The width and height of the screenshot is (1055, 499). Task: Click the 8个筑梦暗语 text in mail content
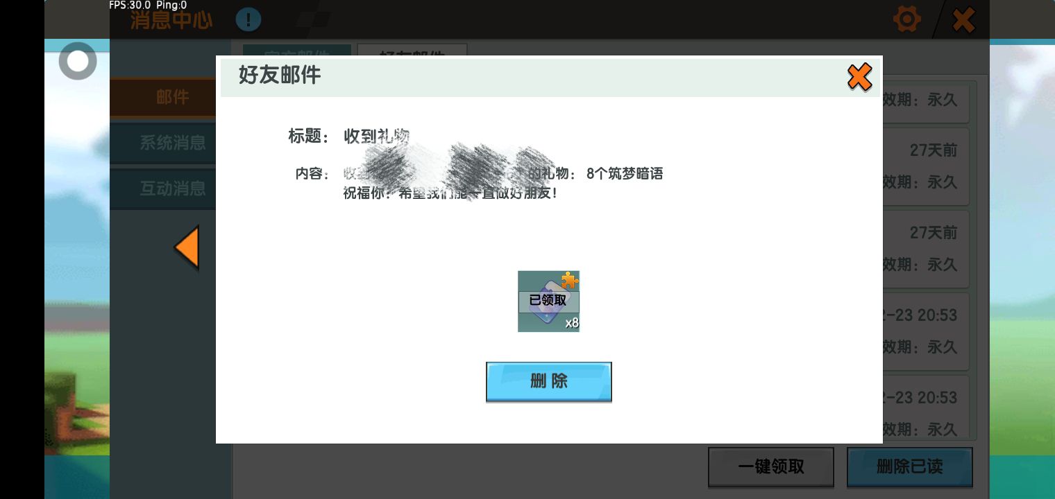click(x=624, y=174)
